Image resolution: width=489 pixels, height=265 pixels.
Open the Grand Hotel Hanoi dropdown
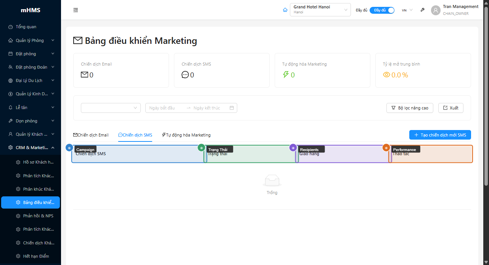point(320,10)
